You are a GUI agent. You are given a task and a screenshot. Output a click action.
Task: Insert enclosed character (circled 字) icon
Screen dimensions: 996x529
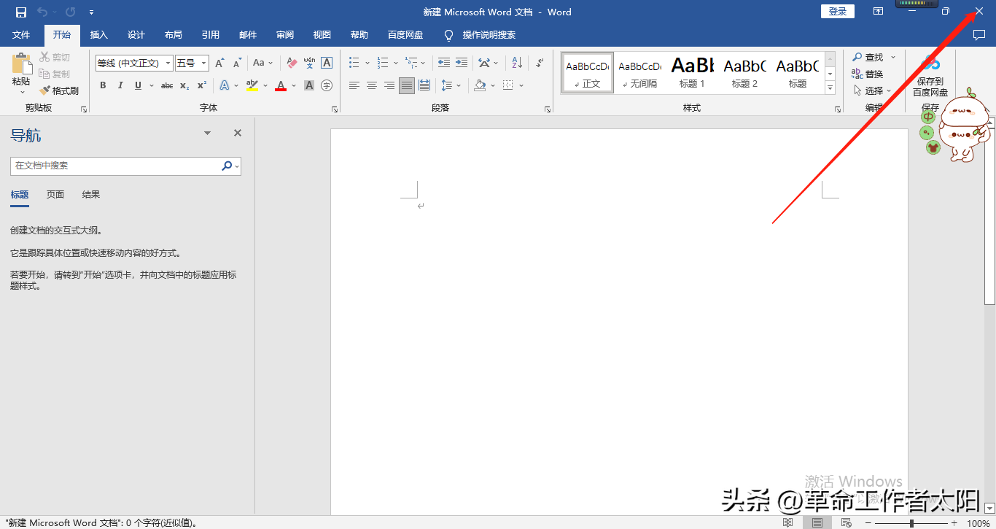click(x=327, y=85)
